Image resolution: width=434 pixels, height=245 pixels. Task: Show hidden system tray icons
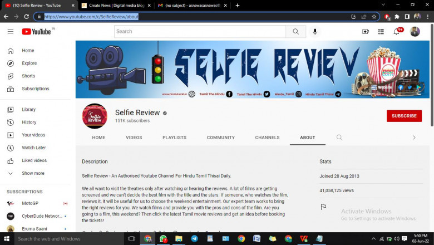pos(373,239)
